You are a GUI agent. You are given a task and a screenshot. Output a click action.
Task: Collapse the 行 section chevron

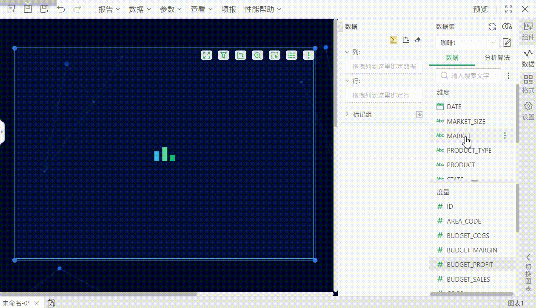[348, 81]
